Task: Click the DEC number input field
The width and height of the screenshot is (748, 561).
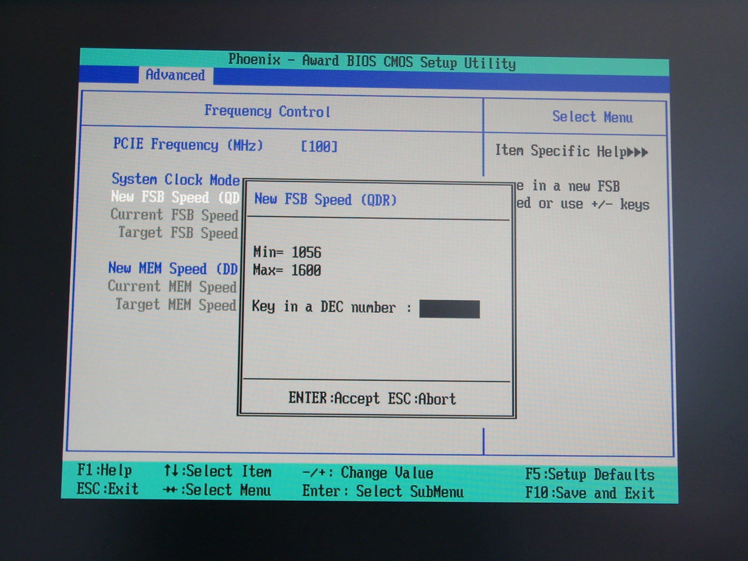Action: [449, 309]
